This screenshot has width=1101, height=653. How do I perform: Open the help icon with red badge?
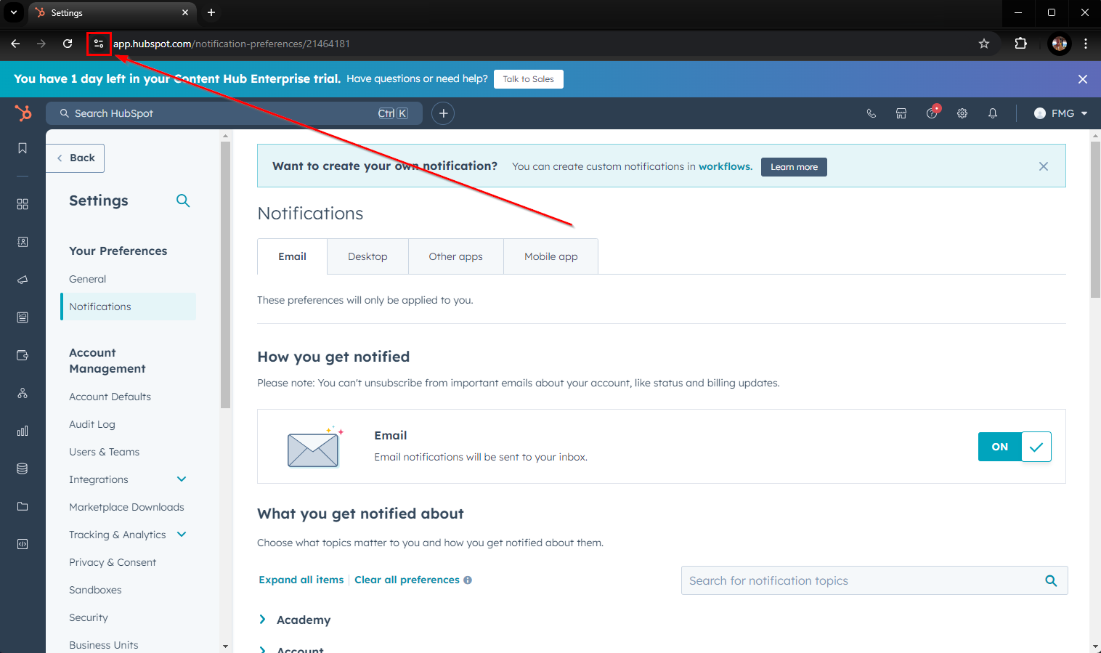933,112
